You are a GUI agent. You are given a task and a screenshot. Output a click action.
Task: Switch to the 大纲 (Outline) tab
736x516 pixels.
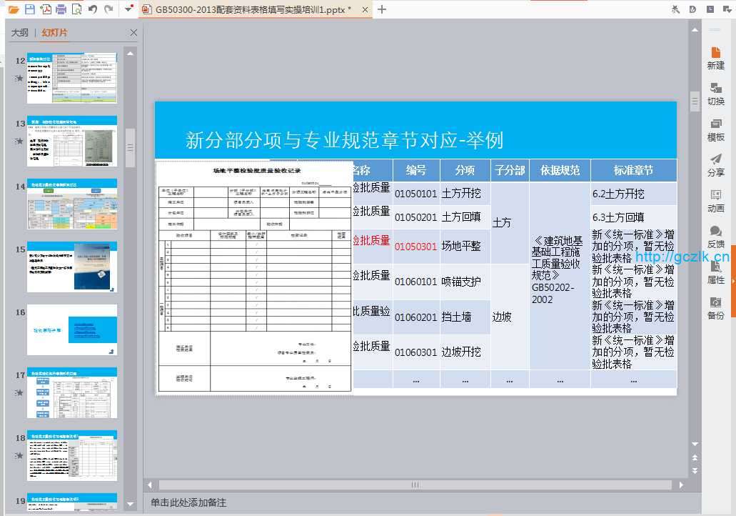tap(20, 33)
